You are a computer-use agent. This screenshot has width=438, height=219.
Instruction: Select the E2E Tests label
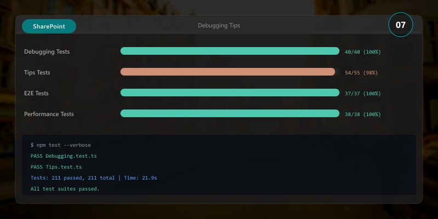point(36,93)
